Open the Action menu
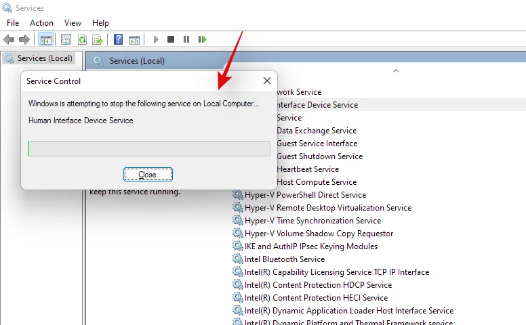 (x=41, y=23)
